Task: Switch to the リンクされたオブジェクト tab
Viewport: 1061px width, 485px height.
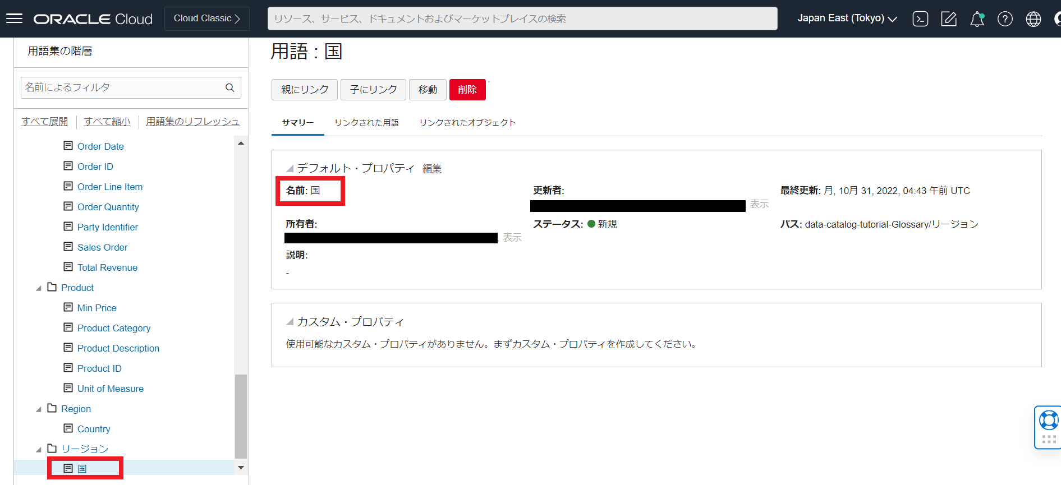Action: pyautogui.click(x=467, y=123)
